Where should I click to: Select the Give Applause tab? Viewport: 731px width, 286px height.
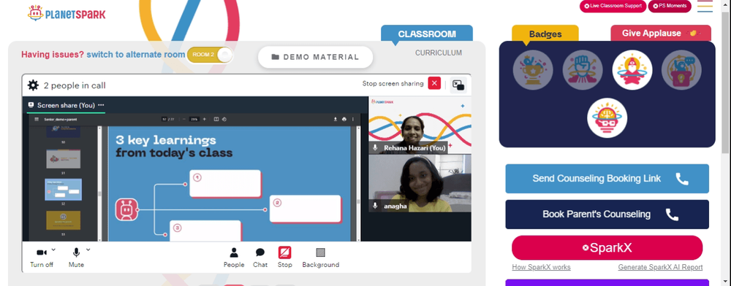coord(661,34)
